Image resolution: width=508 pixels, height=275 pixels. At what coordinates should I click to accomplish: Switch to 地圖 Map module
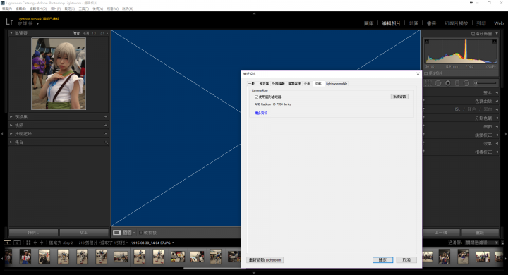pos(413,23)
